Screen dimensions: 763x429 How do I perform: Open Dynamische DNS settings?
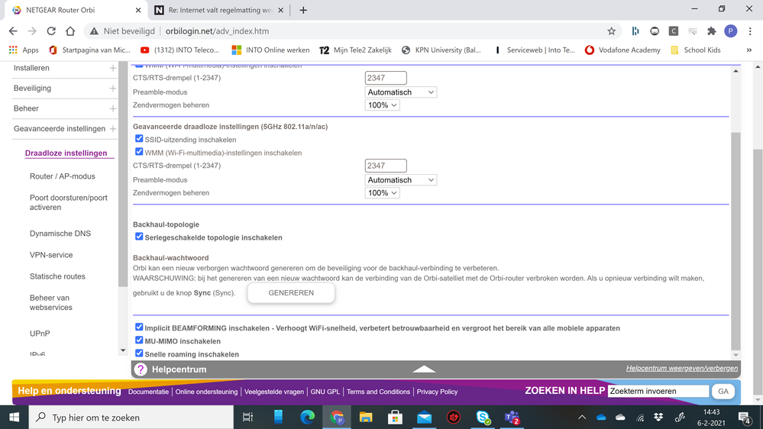60,234
